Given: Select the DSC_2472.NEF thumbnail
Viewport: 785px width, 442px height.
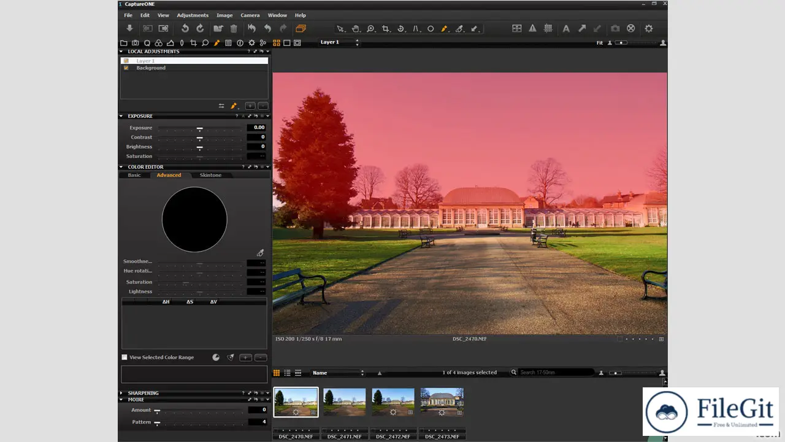Looking at the screenshot, I should [x=393, y=403].
